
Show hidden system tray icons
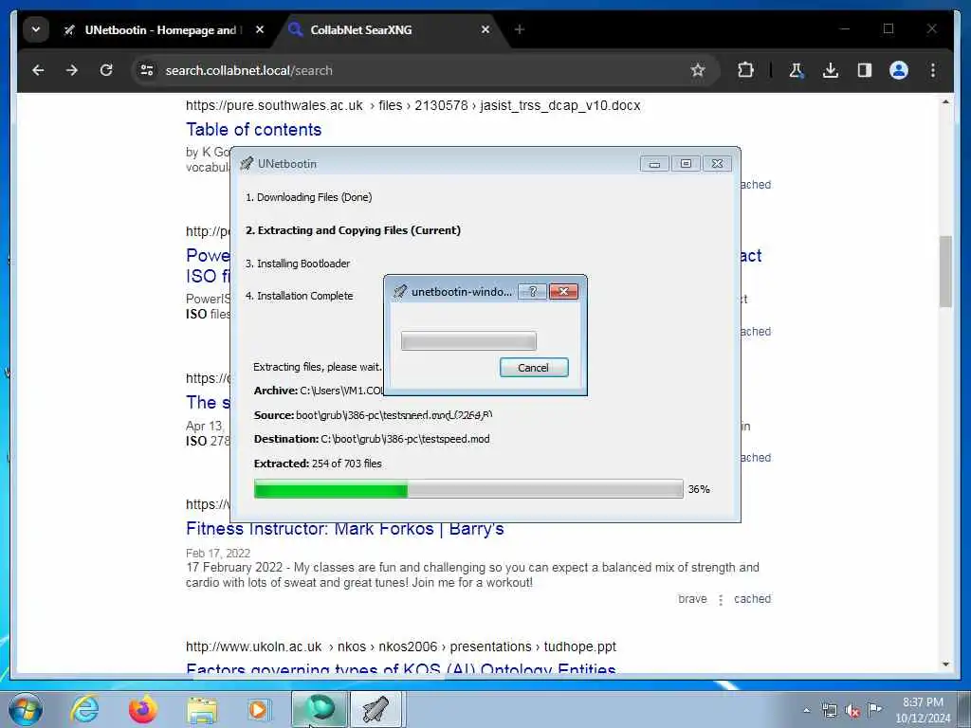coord(806,711)
